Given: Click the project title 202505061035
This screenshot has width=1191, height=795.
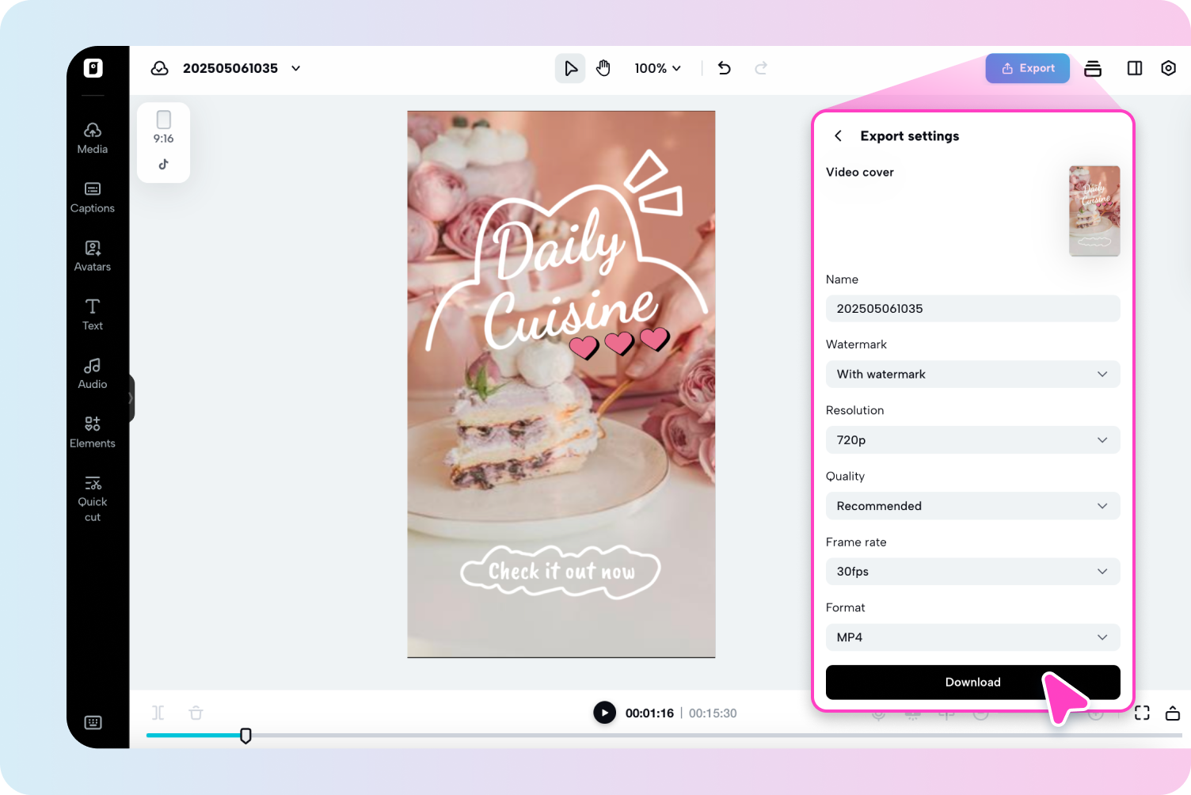Looking at the screenshot, I should click(x=230, y=68).
